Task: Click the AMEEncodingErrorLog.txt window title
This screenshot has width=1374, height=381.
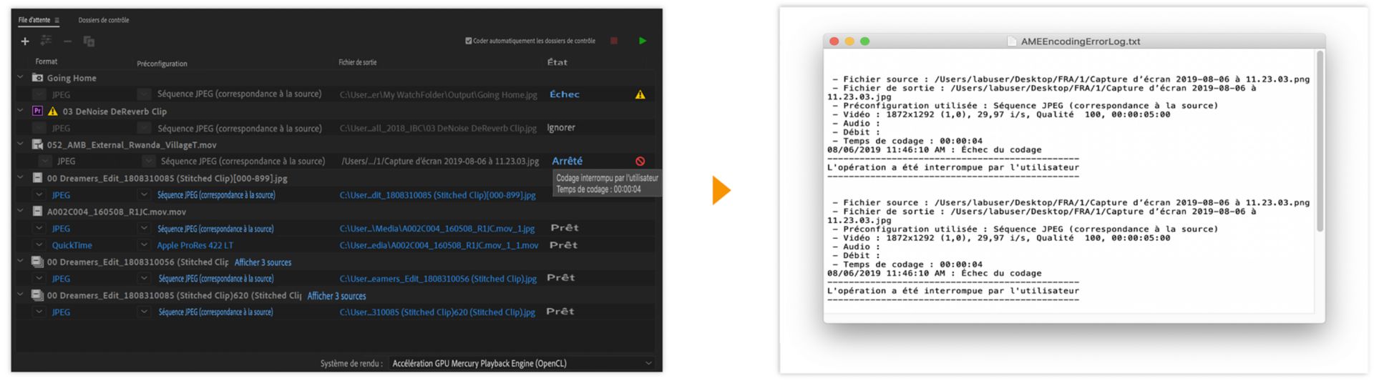Action: click(1080, 41)
